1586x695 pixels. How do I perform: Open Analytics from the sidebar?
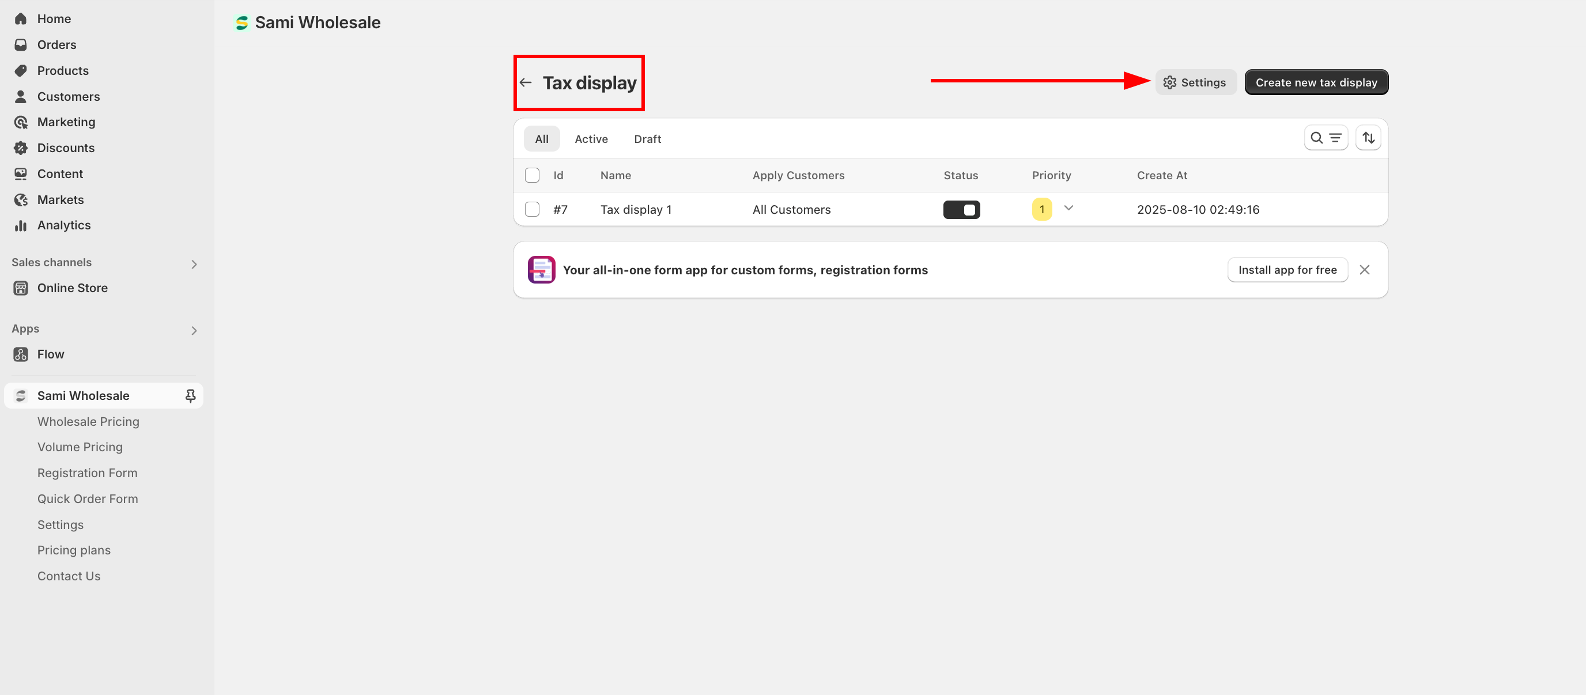pos(63,225)
